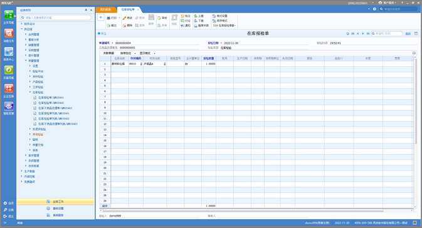422x228 pixels.
Task: Click the Annotate (批注) toolbar icon
Action: pyautogui.click(x=182, y=16)
